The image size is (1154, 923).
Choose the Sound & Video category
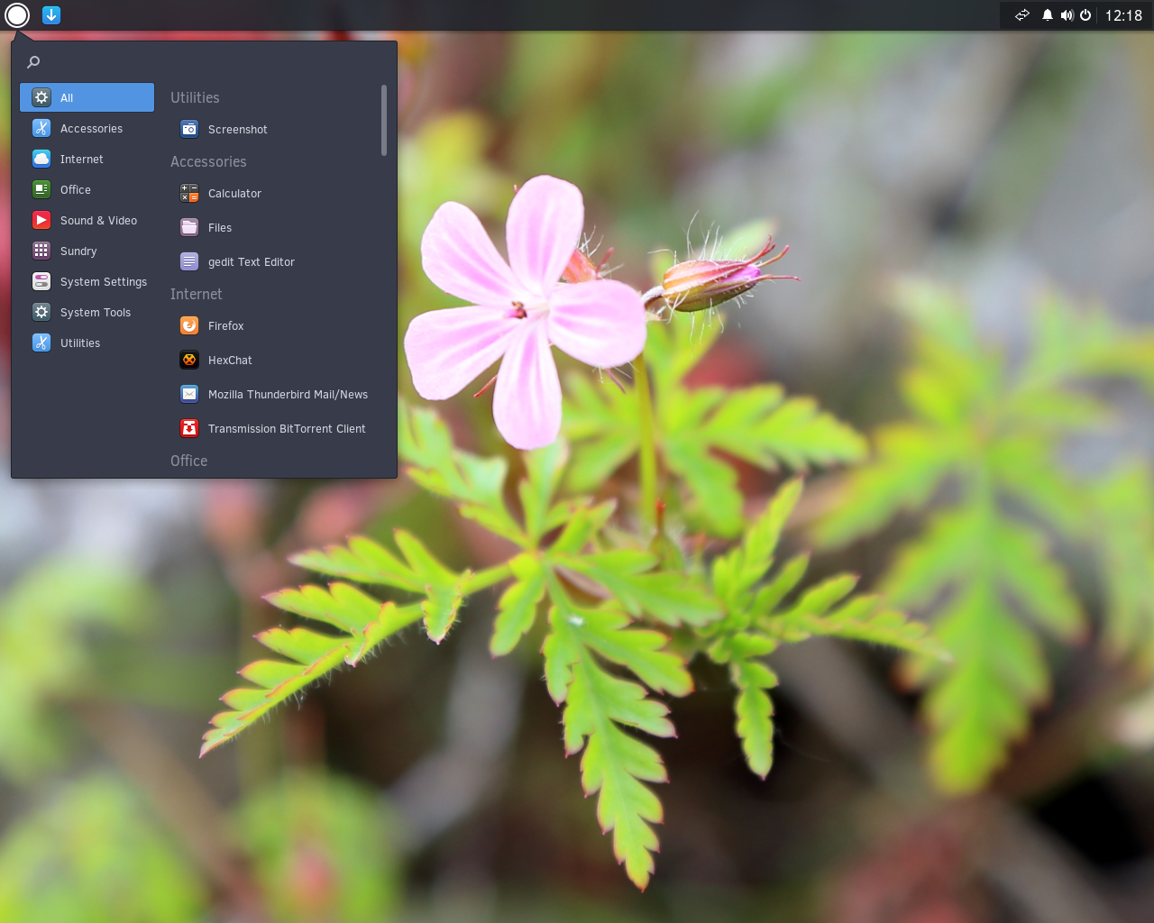87,220
